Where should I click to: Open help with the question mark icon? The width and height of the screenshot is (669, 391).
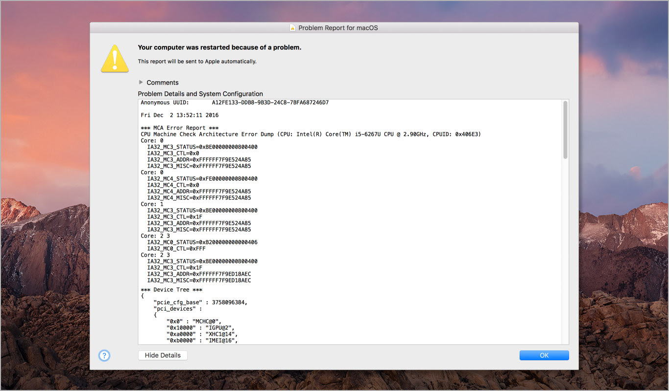pyautogui.click(x=104, y=355)
